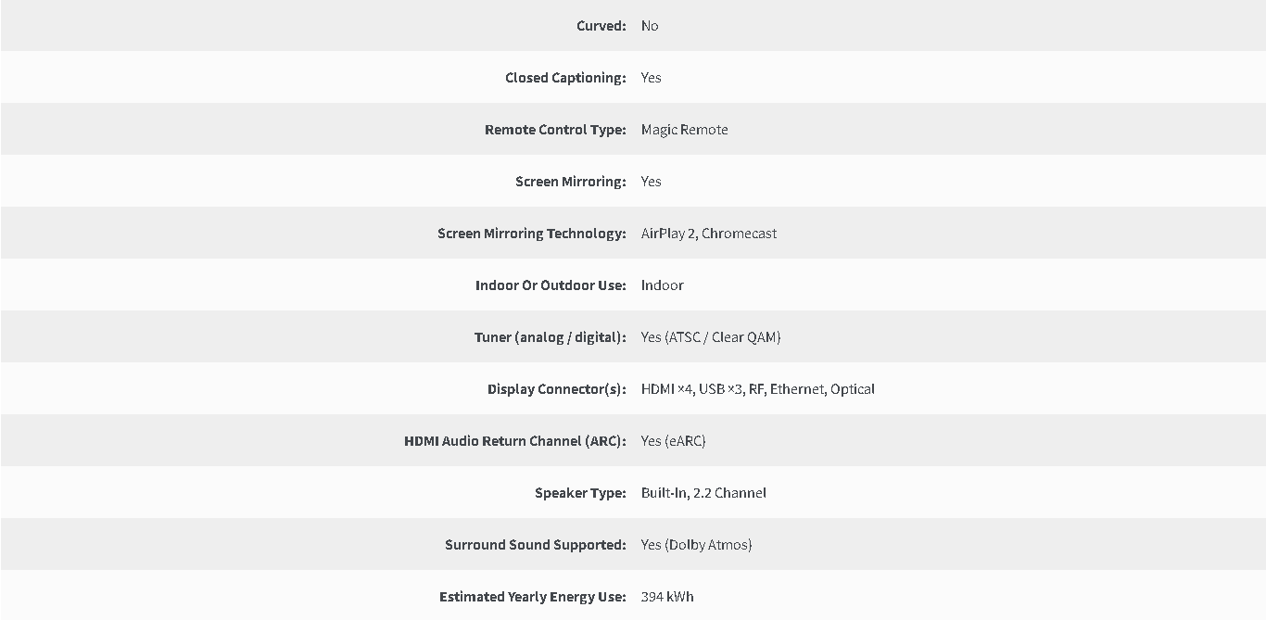Select the 'Indoor' value text
The image size is (1266, 620).
663,285
